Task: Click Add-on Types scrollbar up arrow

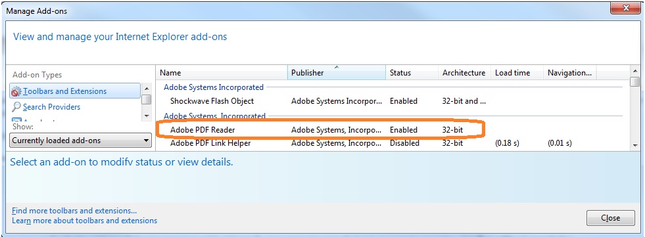Action: (147, 89)
